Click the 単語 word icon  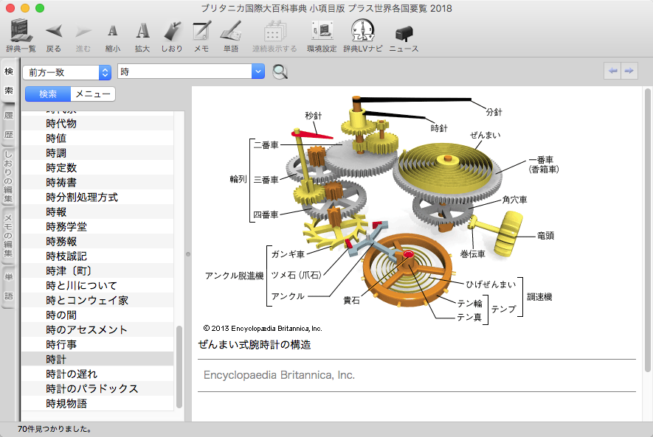click(x=231, y=36)
